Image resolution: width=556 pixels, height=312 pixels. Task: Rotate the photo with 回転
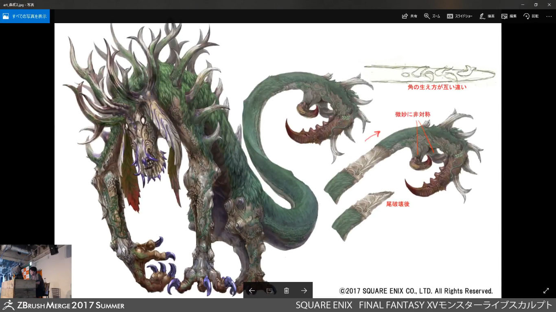pyautogui.click(x=531, y=16)
